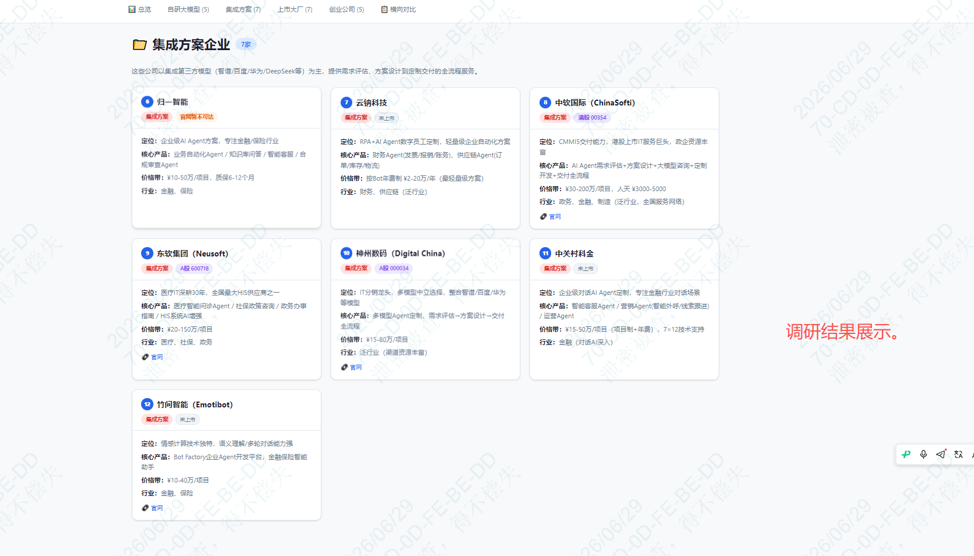Click price text ¥2-20万/年 in 云纳科技 card
This screenshot has height=556, width=974.
pos(419,178)
